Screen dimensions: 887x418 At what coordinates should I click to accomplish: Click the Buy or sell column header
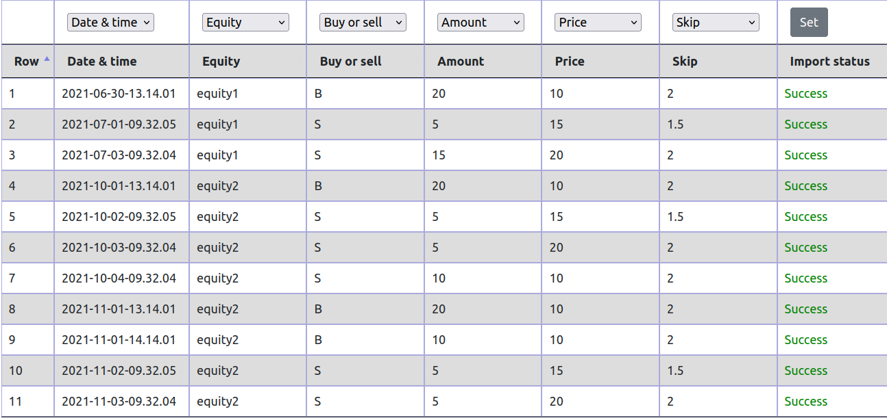[351, 62]
